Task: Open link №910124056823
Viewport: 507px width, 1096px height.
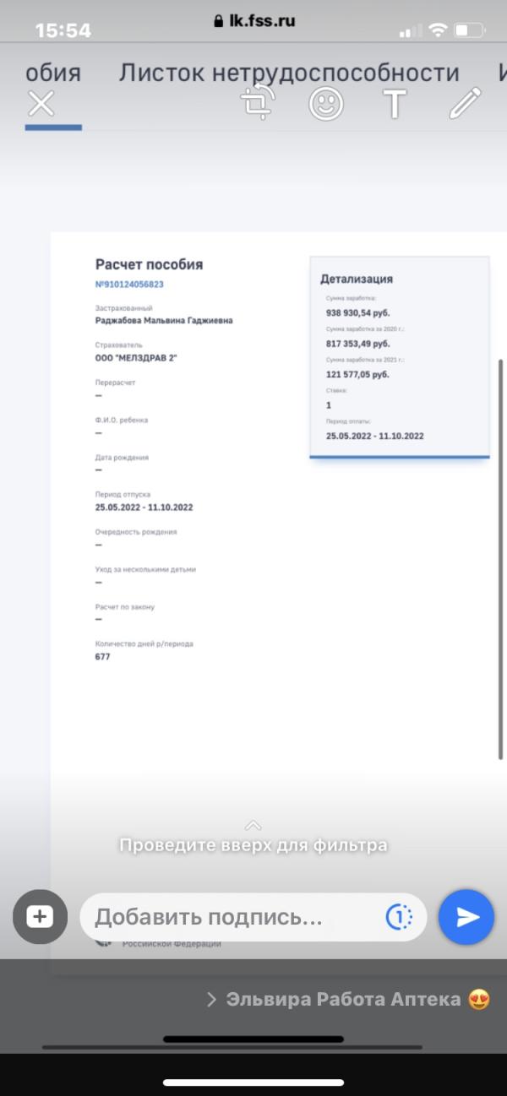Action: coord(129,285)
